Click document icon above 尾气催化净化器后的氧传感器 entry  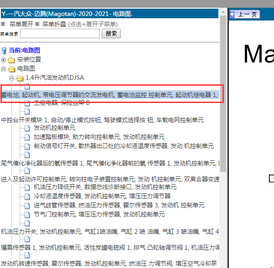27,155
